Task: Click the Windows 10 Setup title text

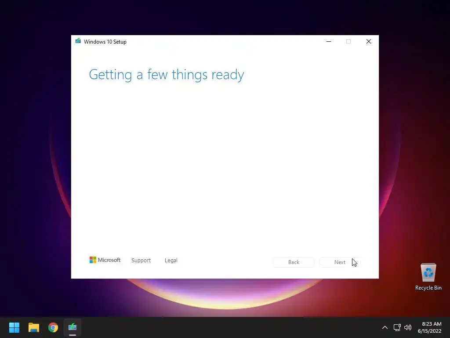Action: [105, 42]
